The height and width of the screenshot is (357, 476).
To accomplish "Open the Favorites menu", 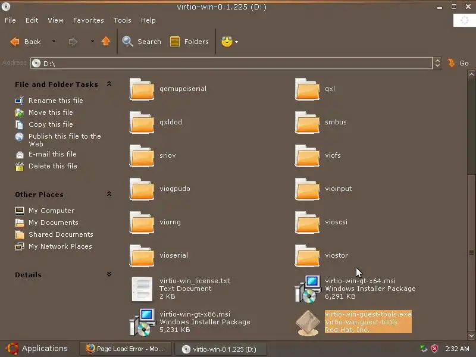I will [88, 20].
